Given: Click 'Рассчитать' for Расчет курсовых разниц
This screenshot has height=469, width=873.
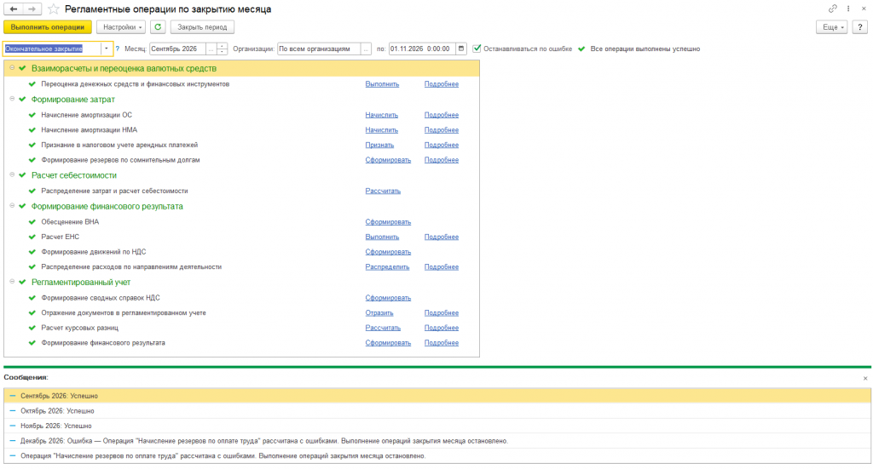Looking at the screenshot, I should tap(383, 328).
